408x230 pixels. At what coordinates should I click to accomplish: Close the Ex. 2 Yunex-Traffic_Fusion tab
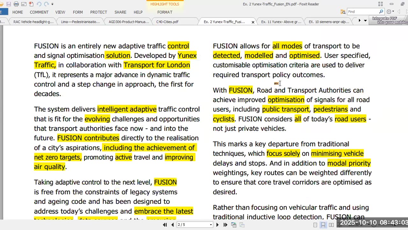tap(253, 22)
